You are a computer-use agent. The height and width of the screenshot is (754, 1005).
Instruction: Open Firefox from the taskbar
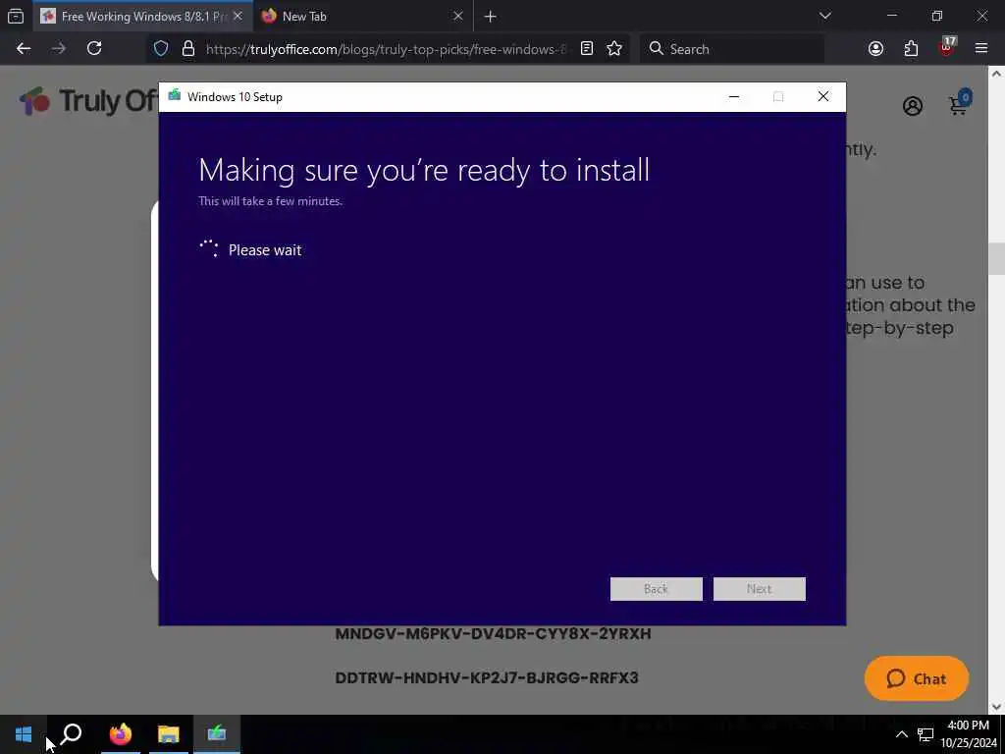pos(120,734)
